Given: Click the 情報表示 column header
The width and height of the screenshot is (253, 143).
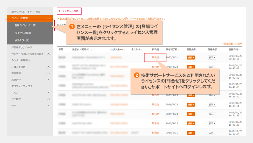Looking at the screenshot, I should [212, 50].
